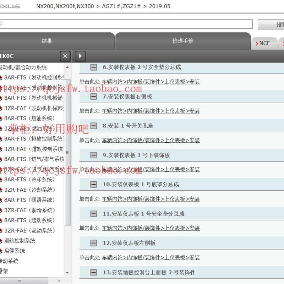Click the search keyword input field
This screenshot has height=284, width=284.
click(126, 24)
